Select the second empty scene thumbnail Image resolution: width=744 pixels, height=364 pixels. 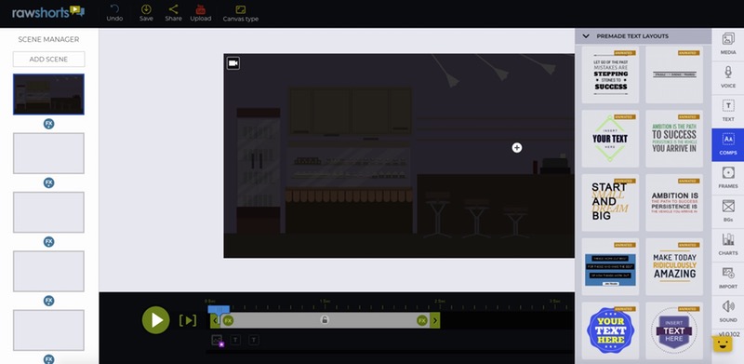49,153
